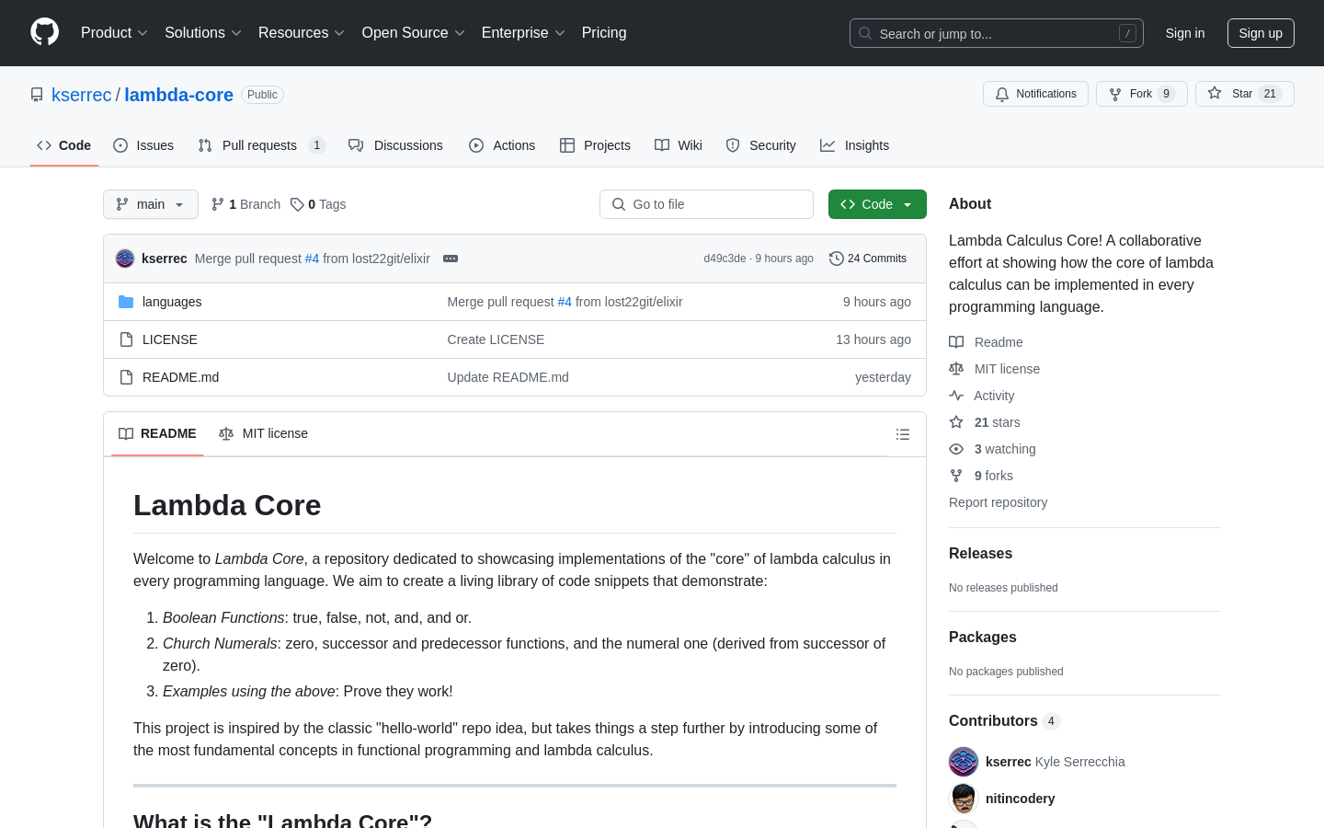Open the Packages section heading
This screenshot has height=828, width=1324.
(983, 637)
